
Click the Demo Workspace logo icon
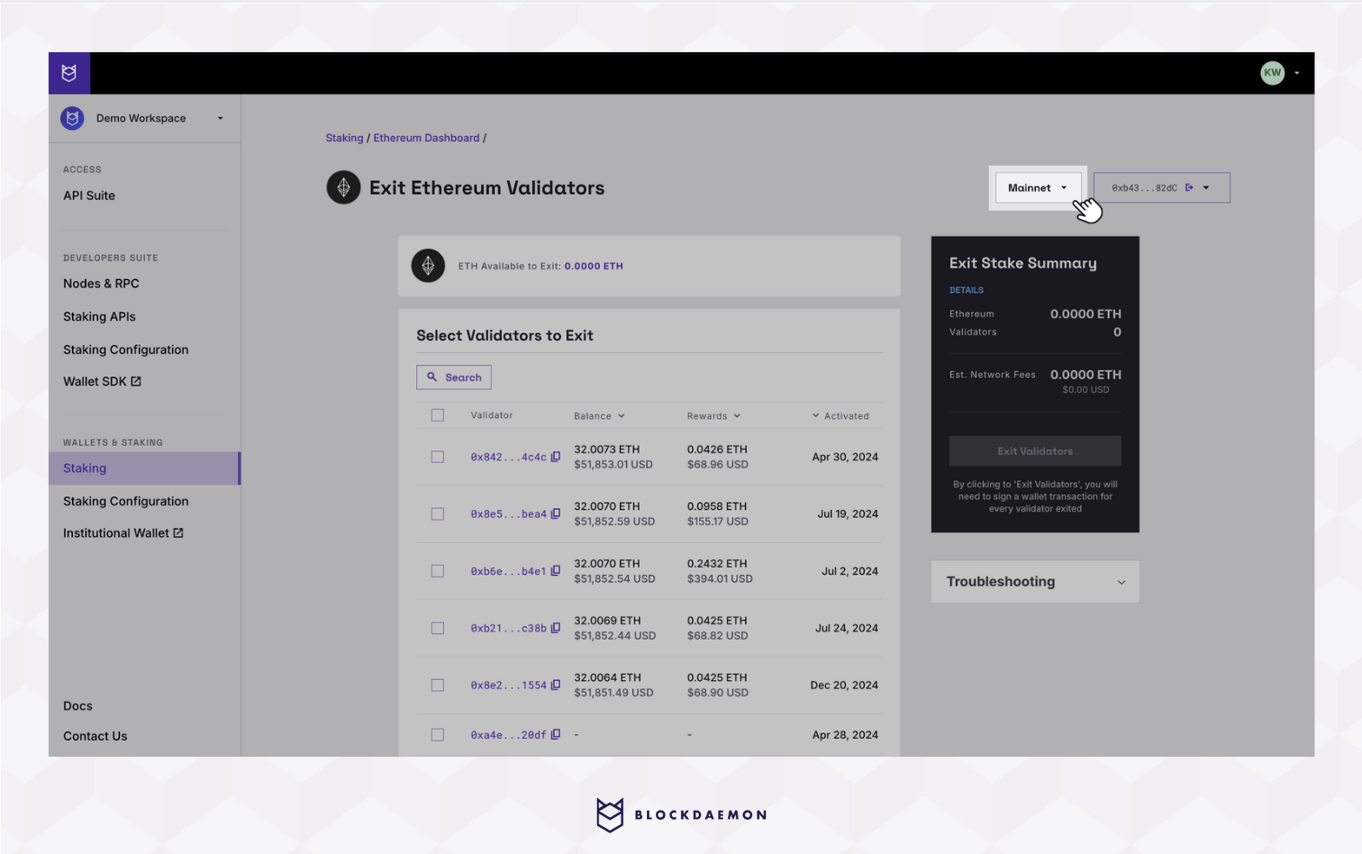pos(72,118)
